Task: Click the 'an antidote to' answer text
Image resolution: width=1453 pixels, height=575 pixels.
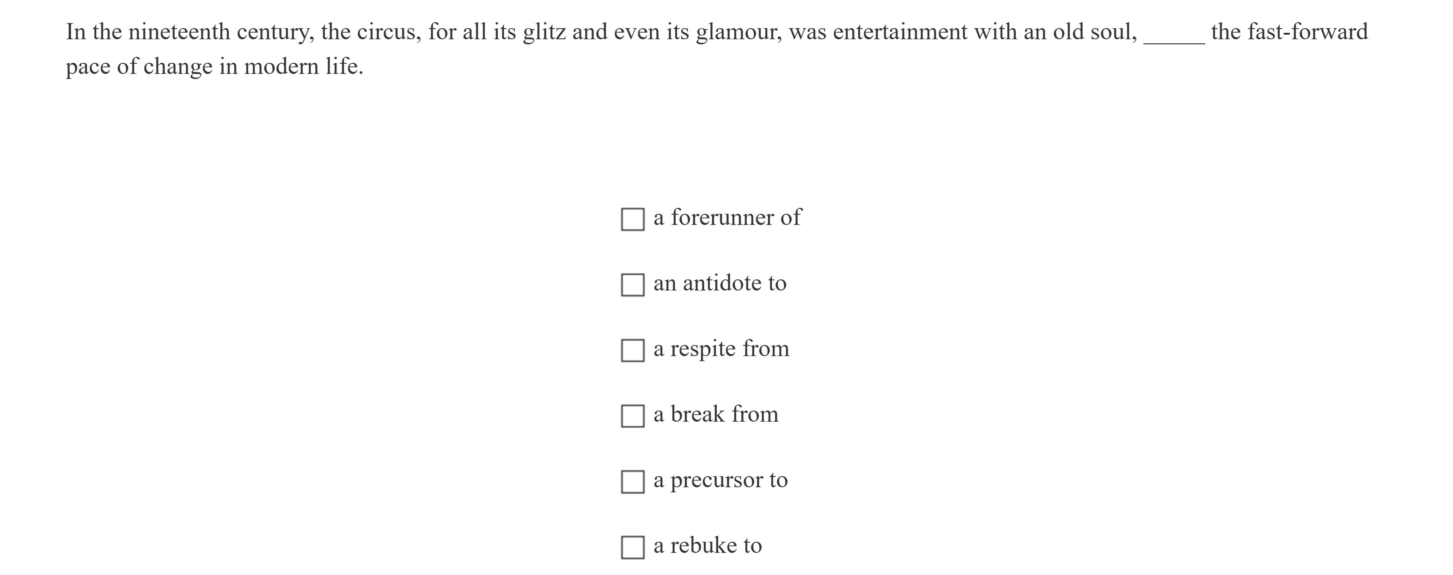Action: [719, 283]
